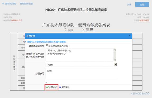152x98 pixels.
Task: Click the 关闭 link at top right
Action: [x=129, y=4]
